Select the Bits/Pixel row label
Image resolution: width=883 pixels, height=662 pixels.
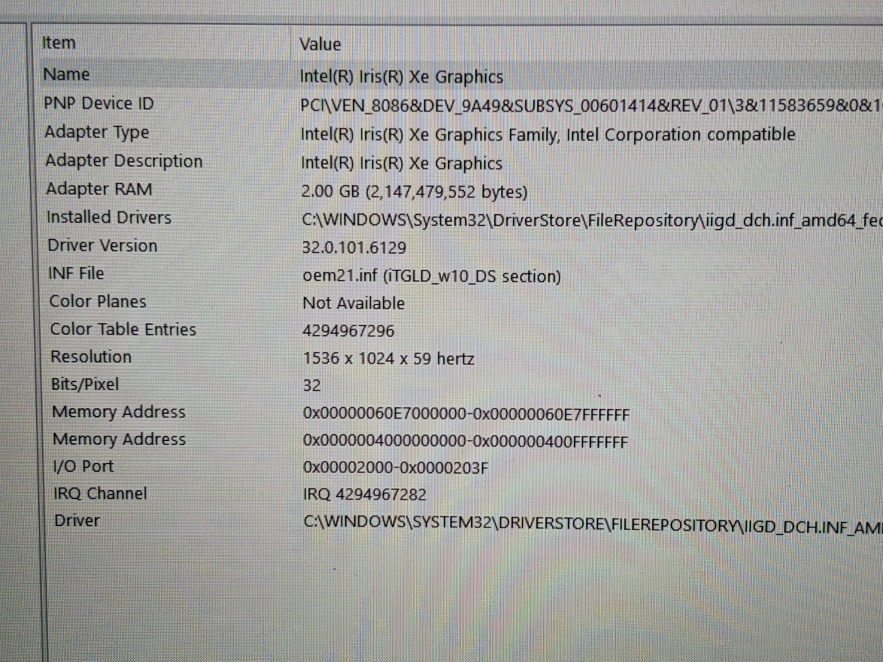point(85,385)
